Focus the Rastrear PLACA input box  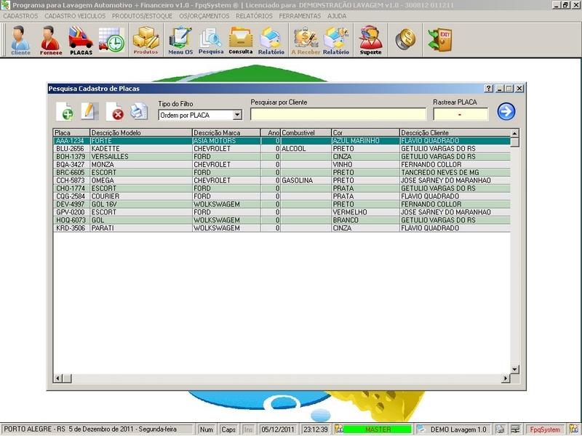tap(460, 114)
